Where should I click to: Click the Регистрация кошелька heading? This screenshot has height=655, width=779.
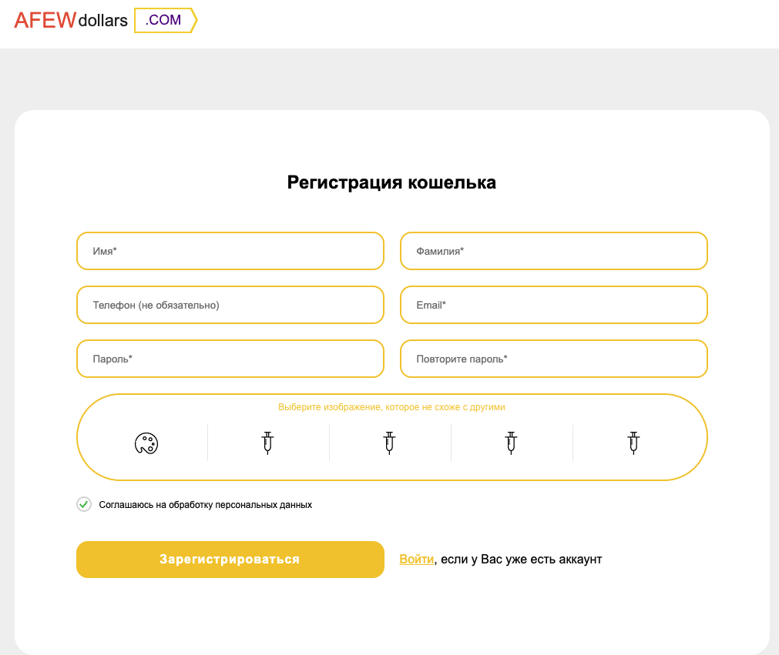[391, 182]
